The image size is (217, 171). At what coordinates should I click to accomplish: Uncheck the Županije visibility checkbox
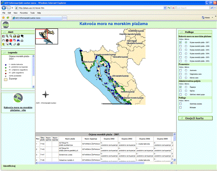tap(180, 87)
